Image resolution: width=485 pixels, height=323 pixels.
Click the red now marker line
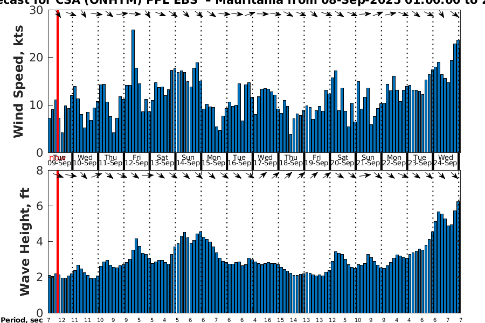click(x=58, y=161)
